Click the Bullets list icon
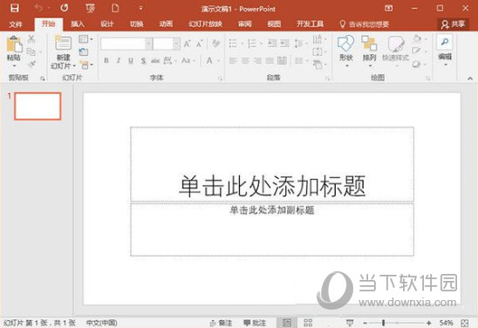Viewport: 478px width, 328px height. pos(233,44)
